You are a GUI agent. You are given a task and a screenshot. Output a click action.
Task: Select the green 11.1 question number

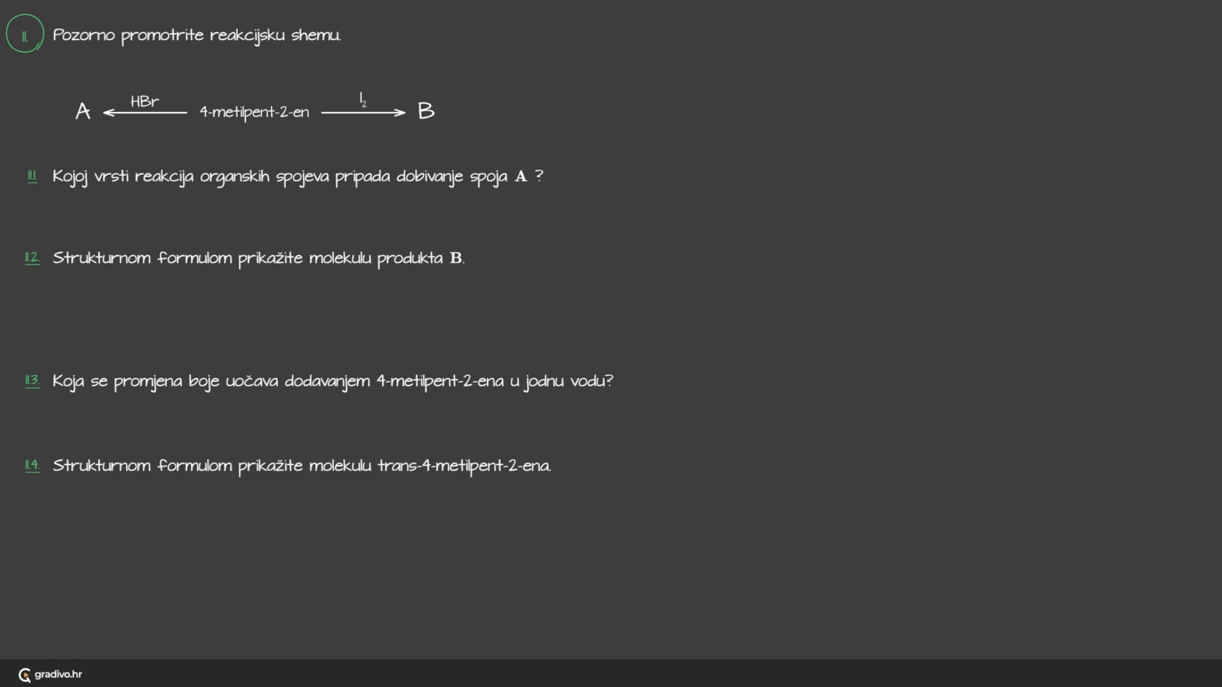pos(32,176)
